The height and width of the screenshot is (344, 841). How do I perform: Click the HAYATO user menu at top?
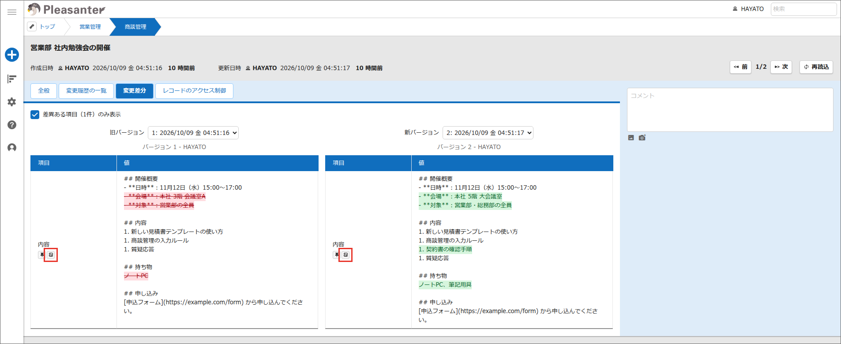748,9
